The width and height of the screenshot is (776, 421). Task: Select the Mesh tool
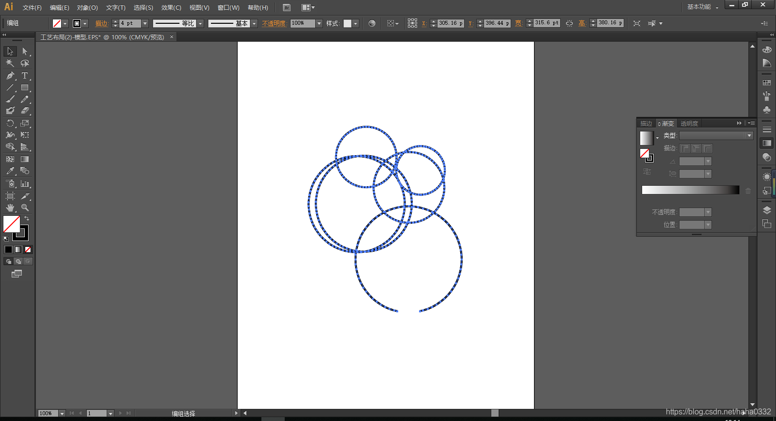(10, 159)
